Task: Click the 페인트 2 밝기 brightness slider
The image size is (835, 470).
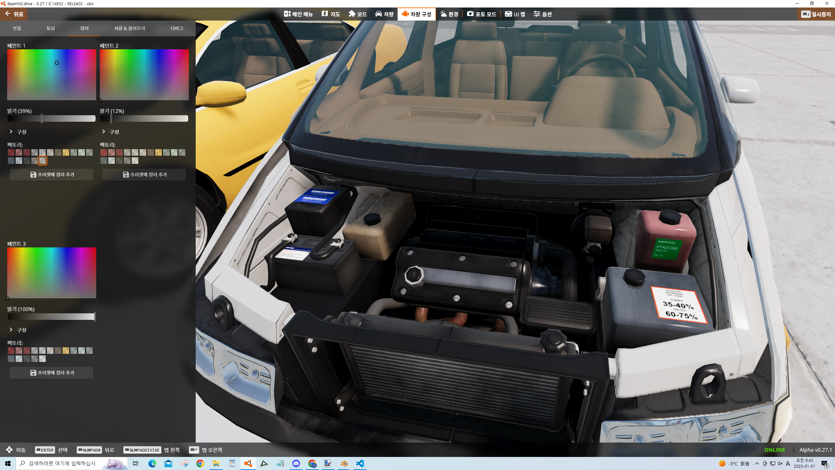Action: click(144, 118)
